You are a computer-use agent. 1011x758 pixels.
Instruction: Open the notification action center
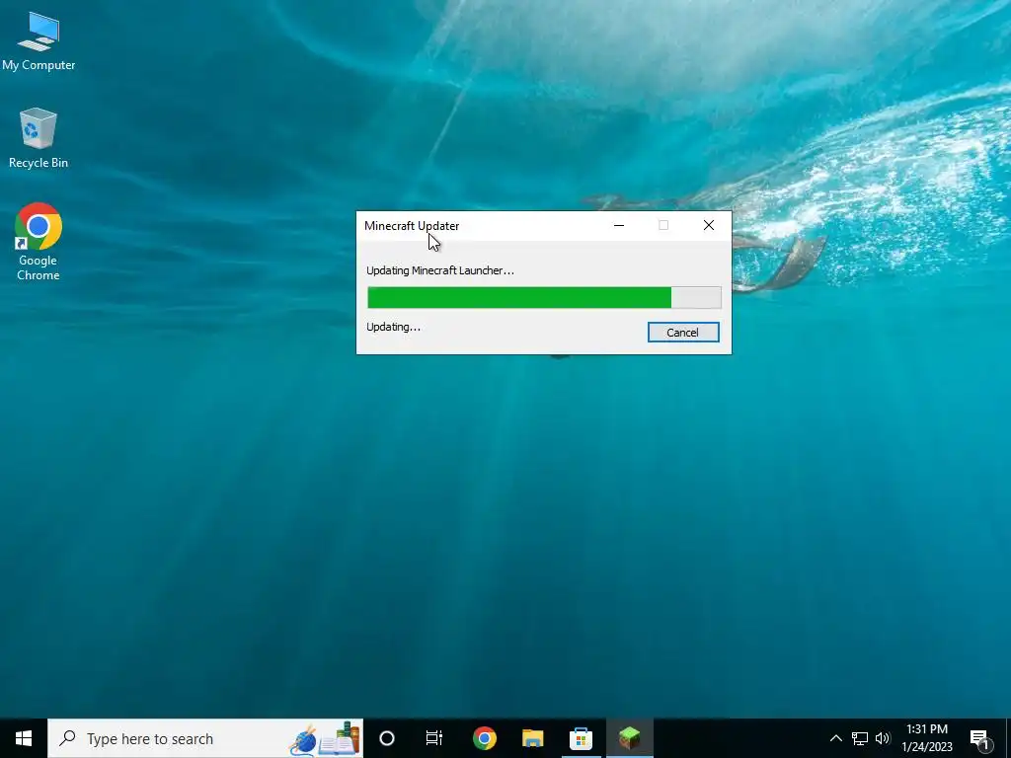click(979, 738)
